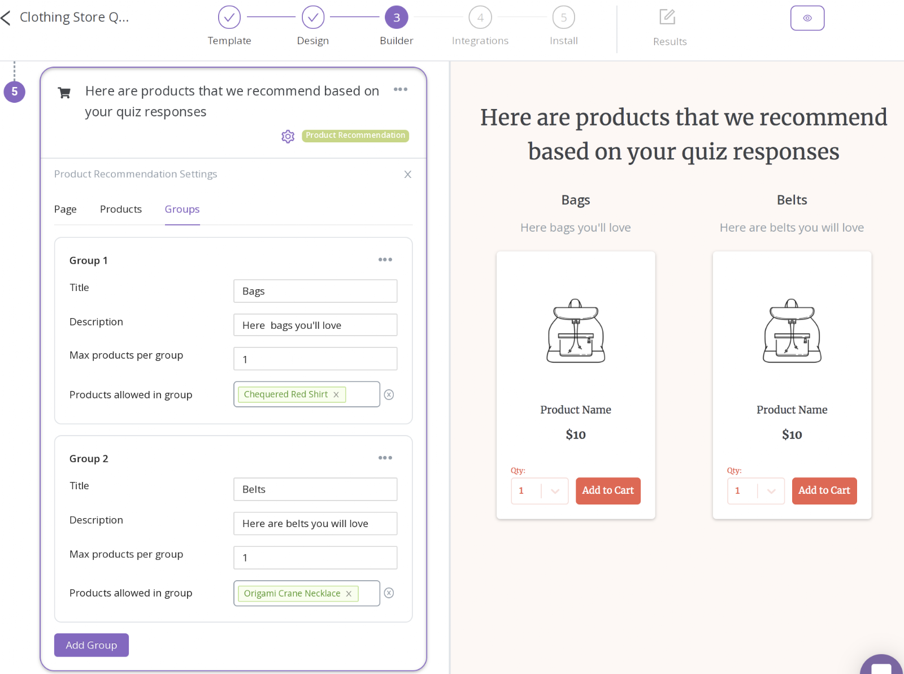The height and width of the screenshot is (674, 904).
Task: Click Add to Cart under Bags
Action: 608,490
